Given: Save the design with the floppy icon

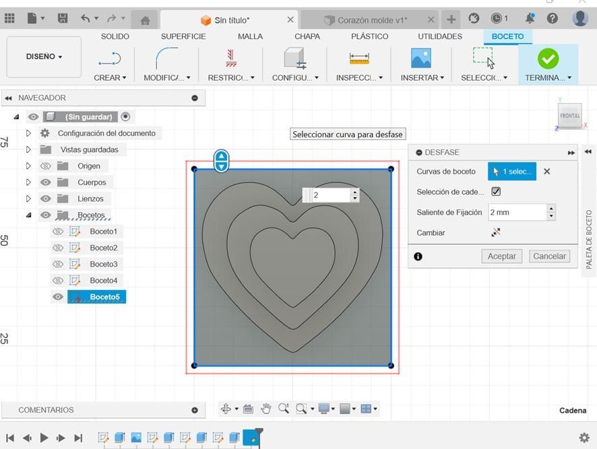Looking at the screenshot, I should [x=63, y=18].
